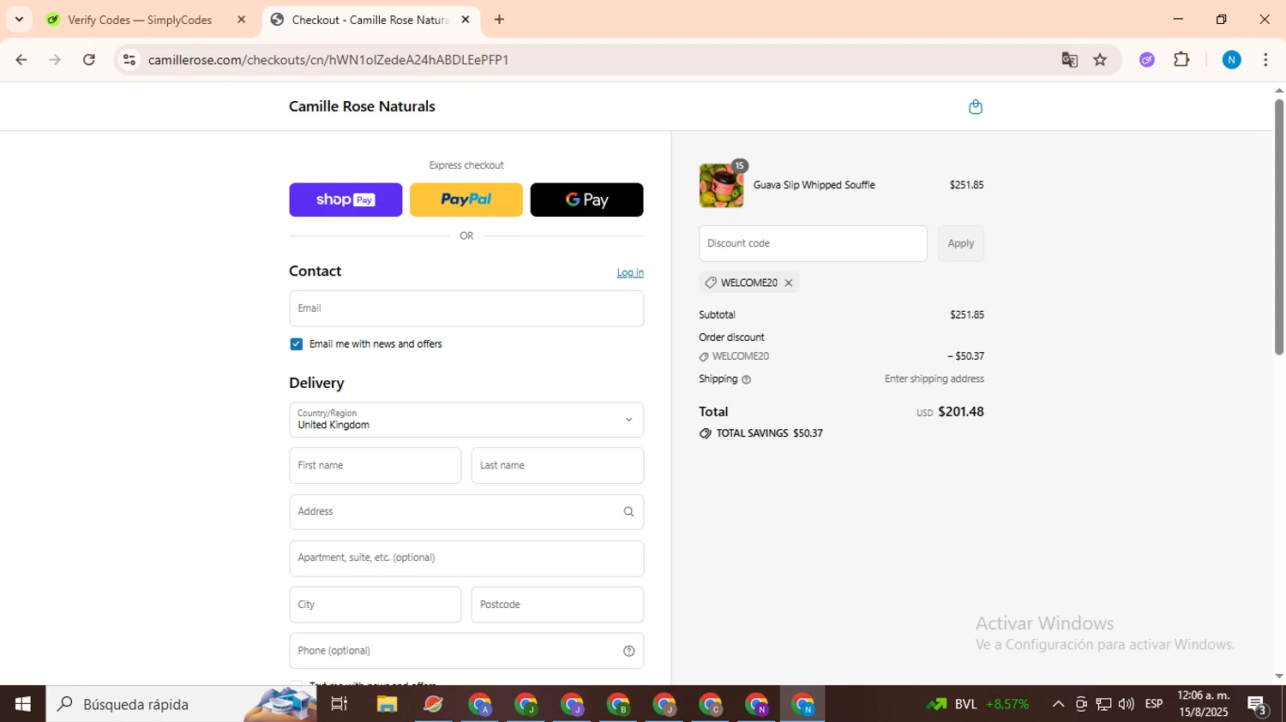
Task: Click the network icon in tray
Action: 1104,704
